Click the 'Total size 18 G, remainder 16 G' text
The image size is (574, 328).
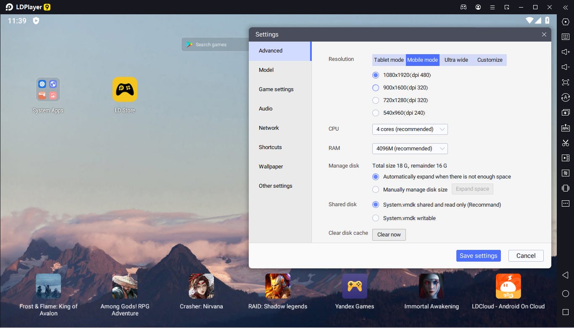pyautogui.click(x=410, y=166)
